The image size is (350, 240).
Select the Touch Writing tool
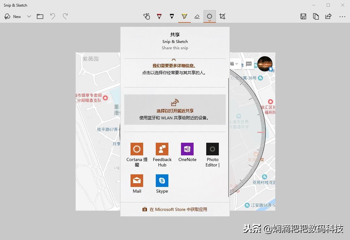(x=147, y=16)
